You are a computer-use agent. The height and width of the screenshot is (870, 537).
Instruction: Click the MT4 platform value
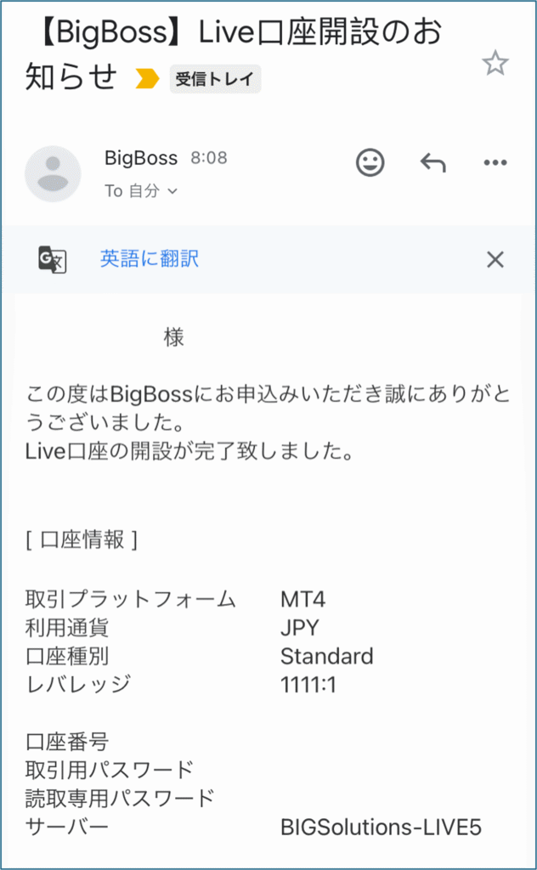pyautogui.click(x=302, y=599)
